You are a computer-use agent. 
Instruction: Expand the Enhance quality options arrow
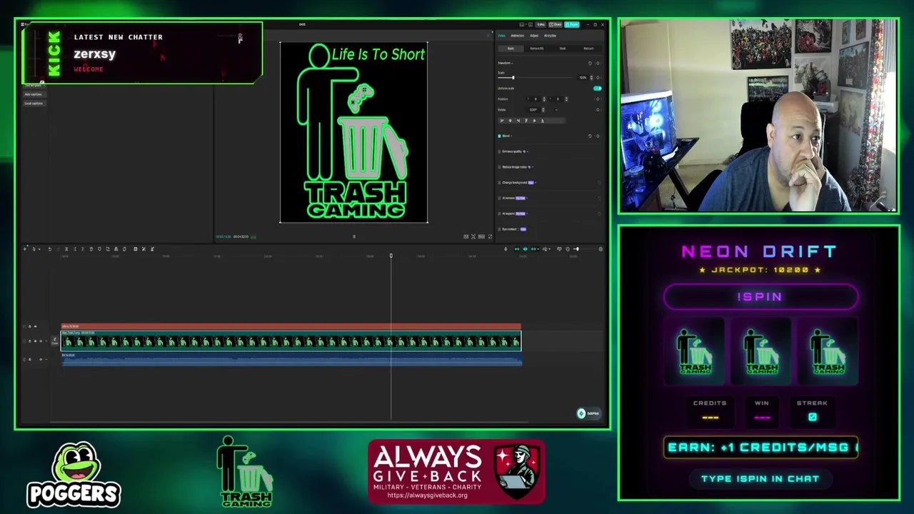[528, 151]
